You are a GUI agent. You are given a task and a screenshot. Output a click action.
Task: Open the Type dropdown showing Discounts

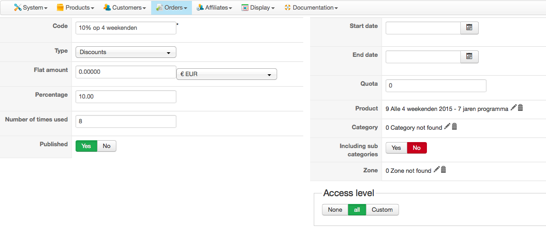126,52
